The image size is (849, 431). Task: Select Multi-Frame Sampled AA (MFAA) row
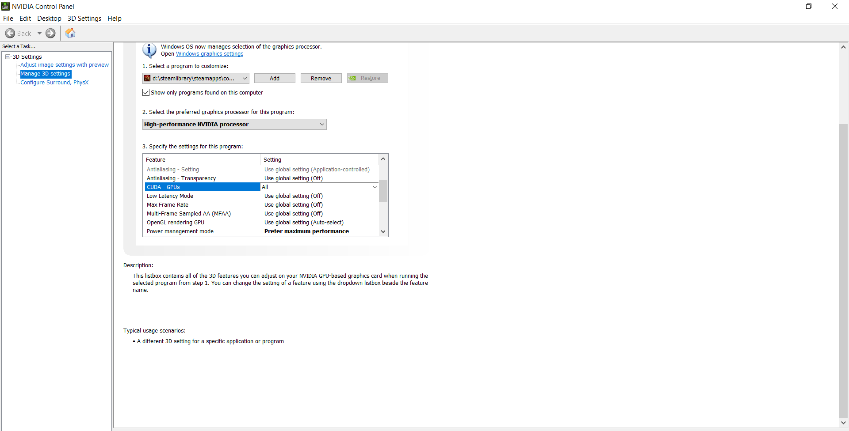262,214
